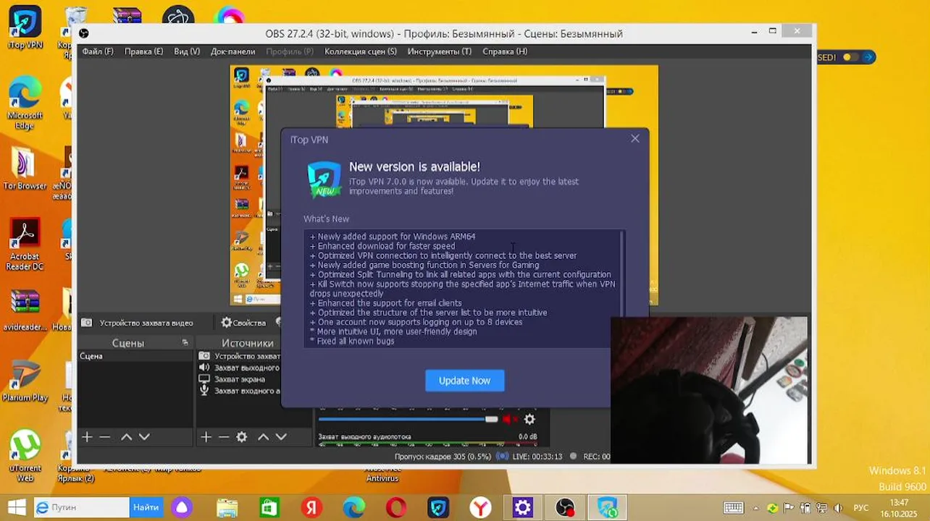
Task: Add a new source with plus icon
Action: [x=206, y=436]
